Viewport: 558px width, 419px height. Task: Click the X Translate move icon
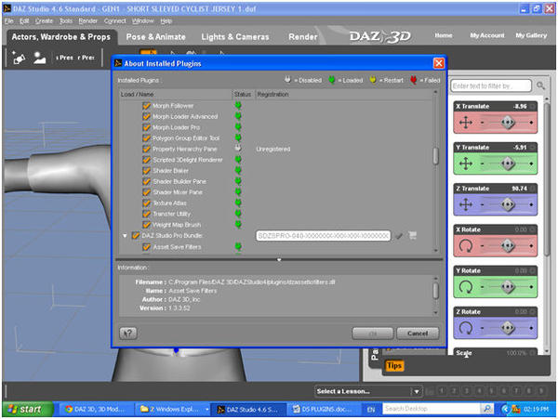coord(466,123)
